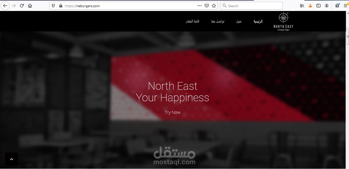Open the الرئيسية home menu item
This screenshot has width=349, height=169.
click(258, 21)
